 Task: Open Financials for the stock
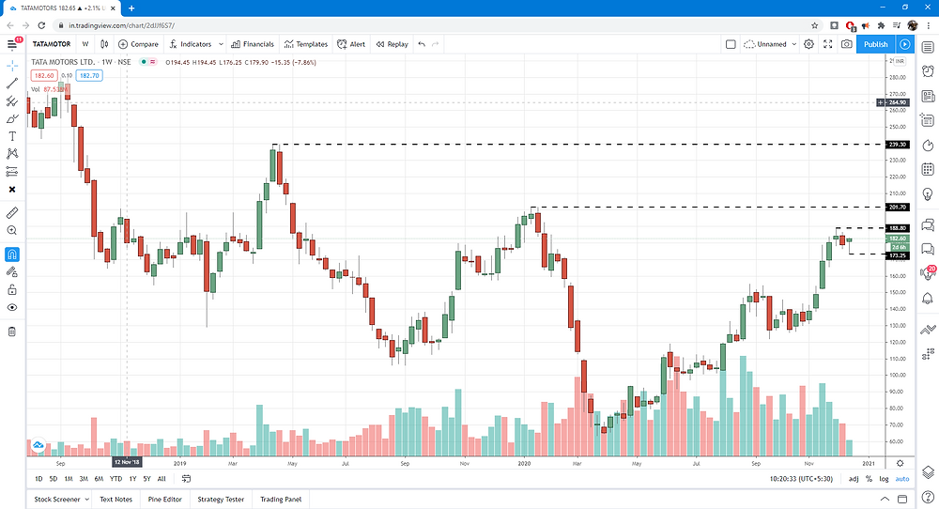point(253,44)
